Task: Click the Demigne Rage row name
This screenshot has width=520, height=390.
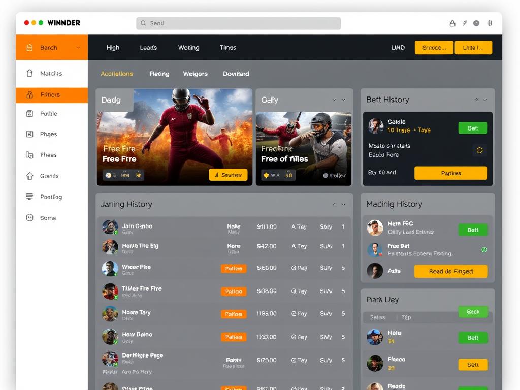Action: pyautogui.click(x=143, y=355)
